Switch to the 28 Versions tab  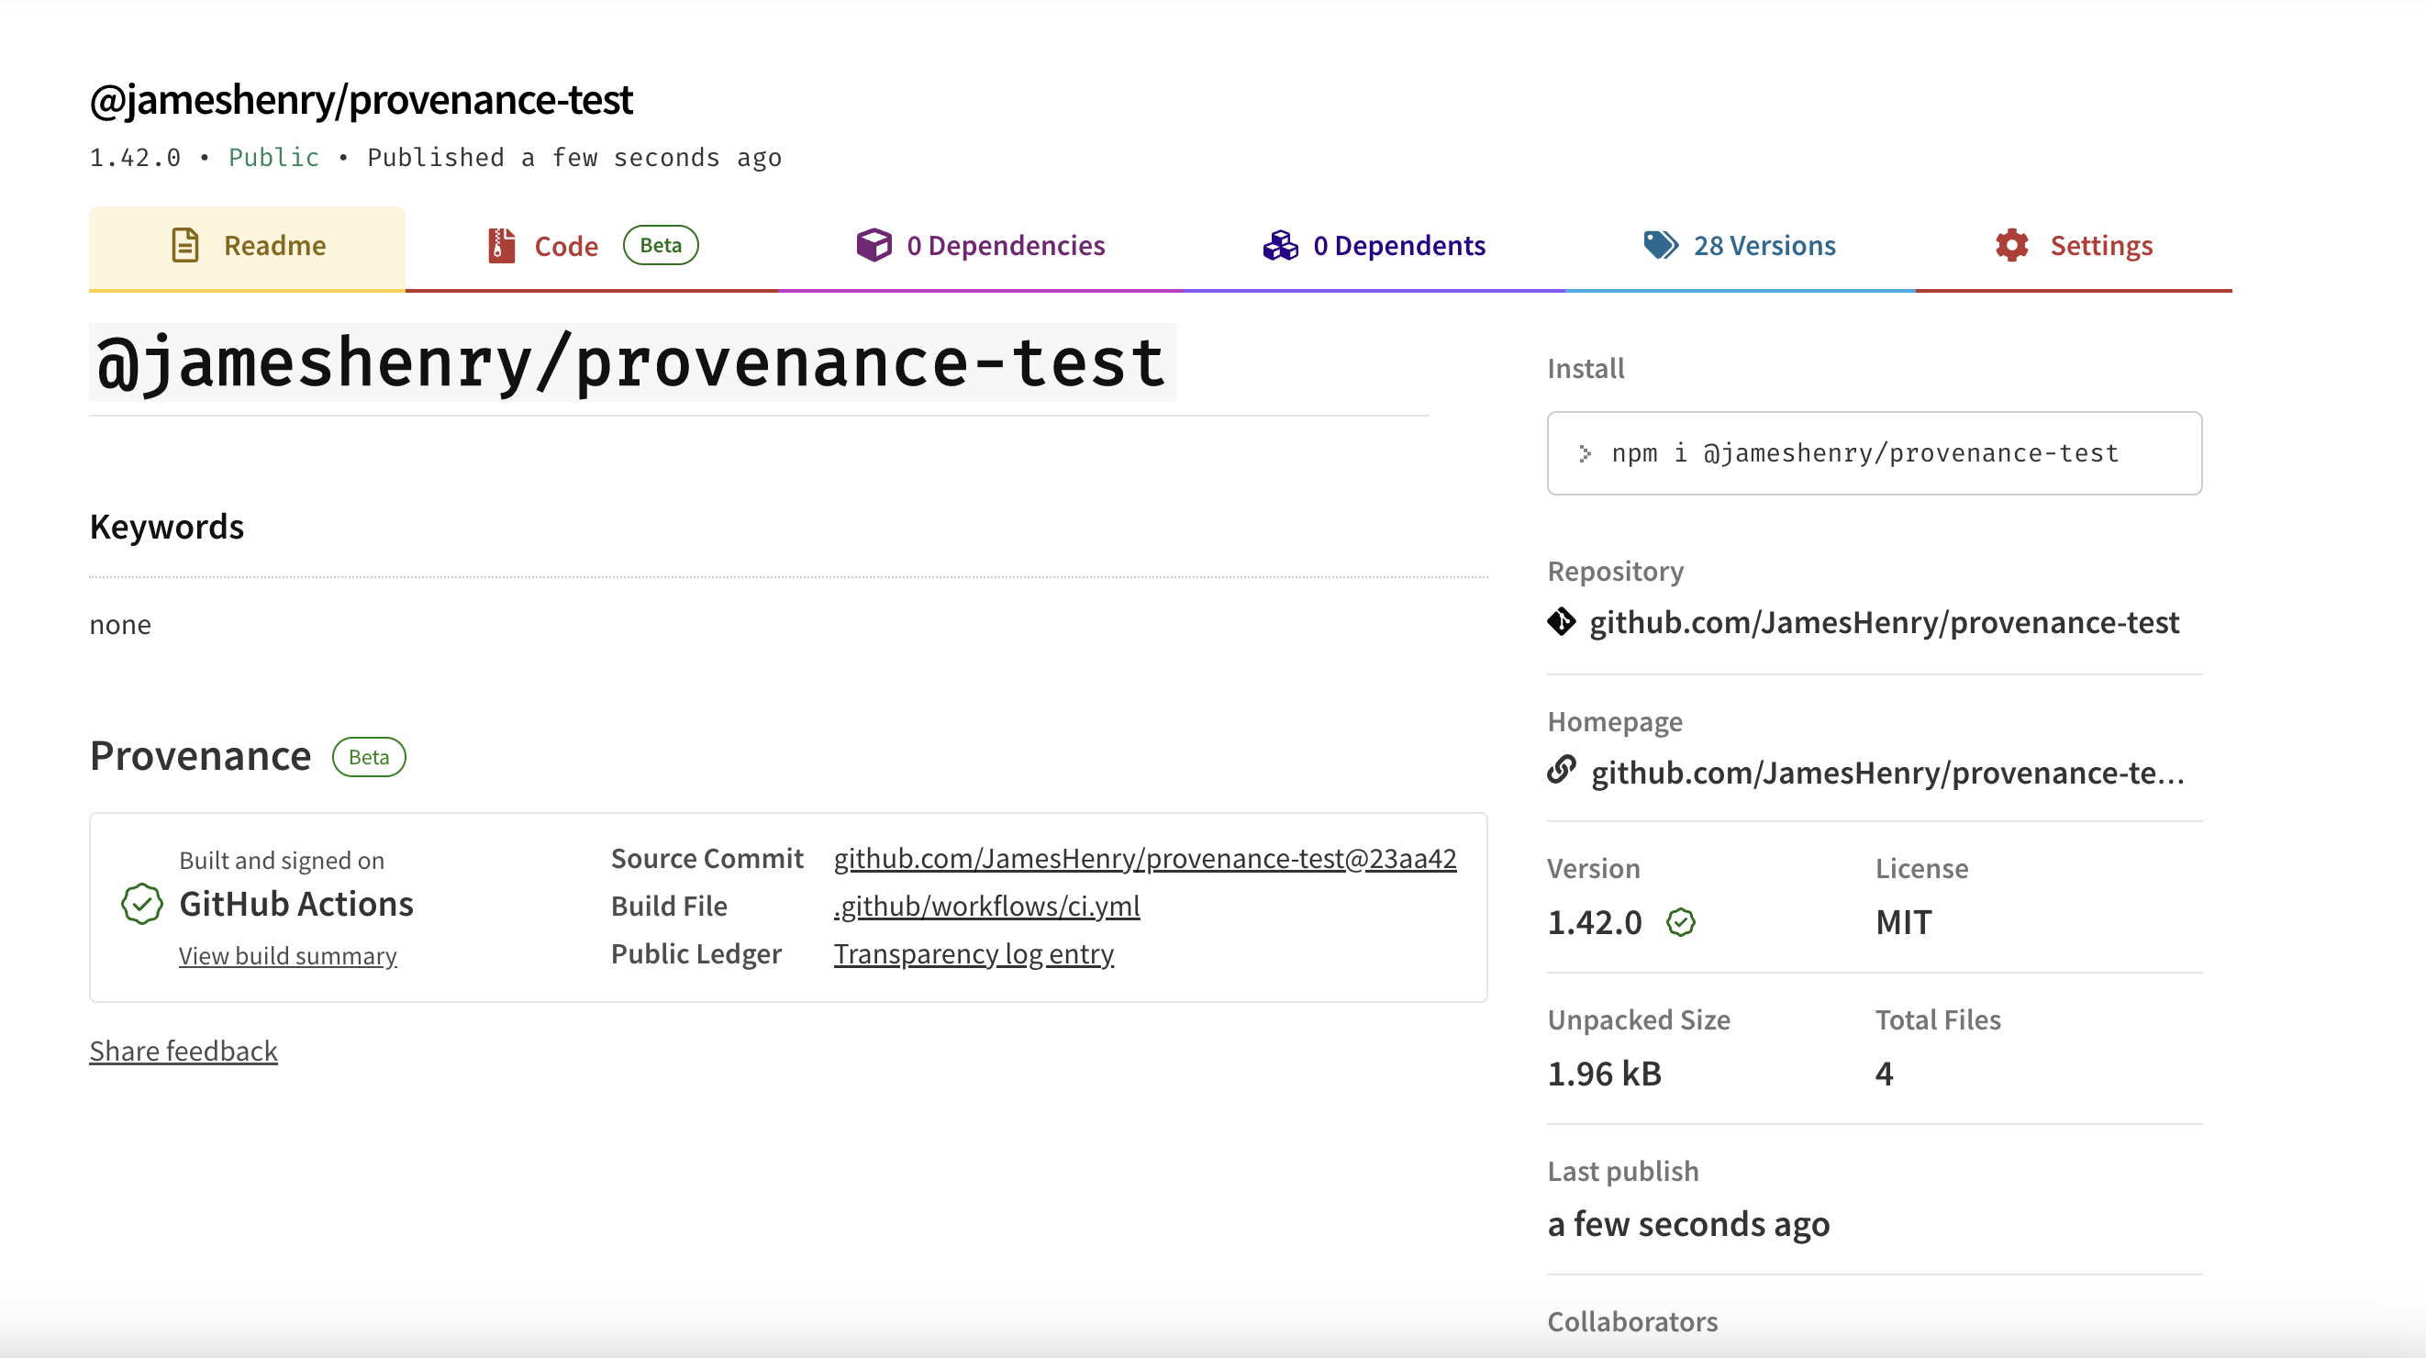click(x=1764, y=244)
